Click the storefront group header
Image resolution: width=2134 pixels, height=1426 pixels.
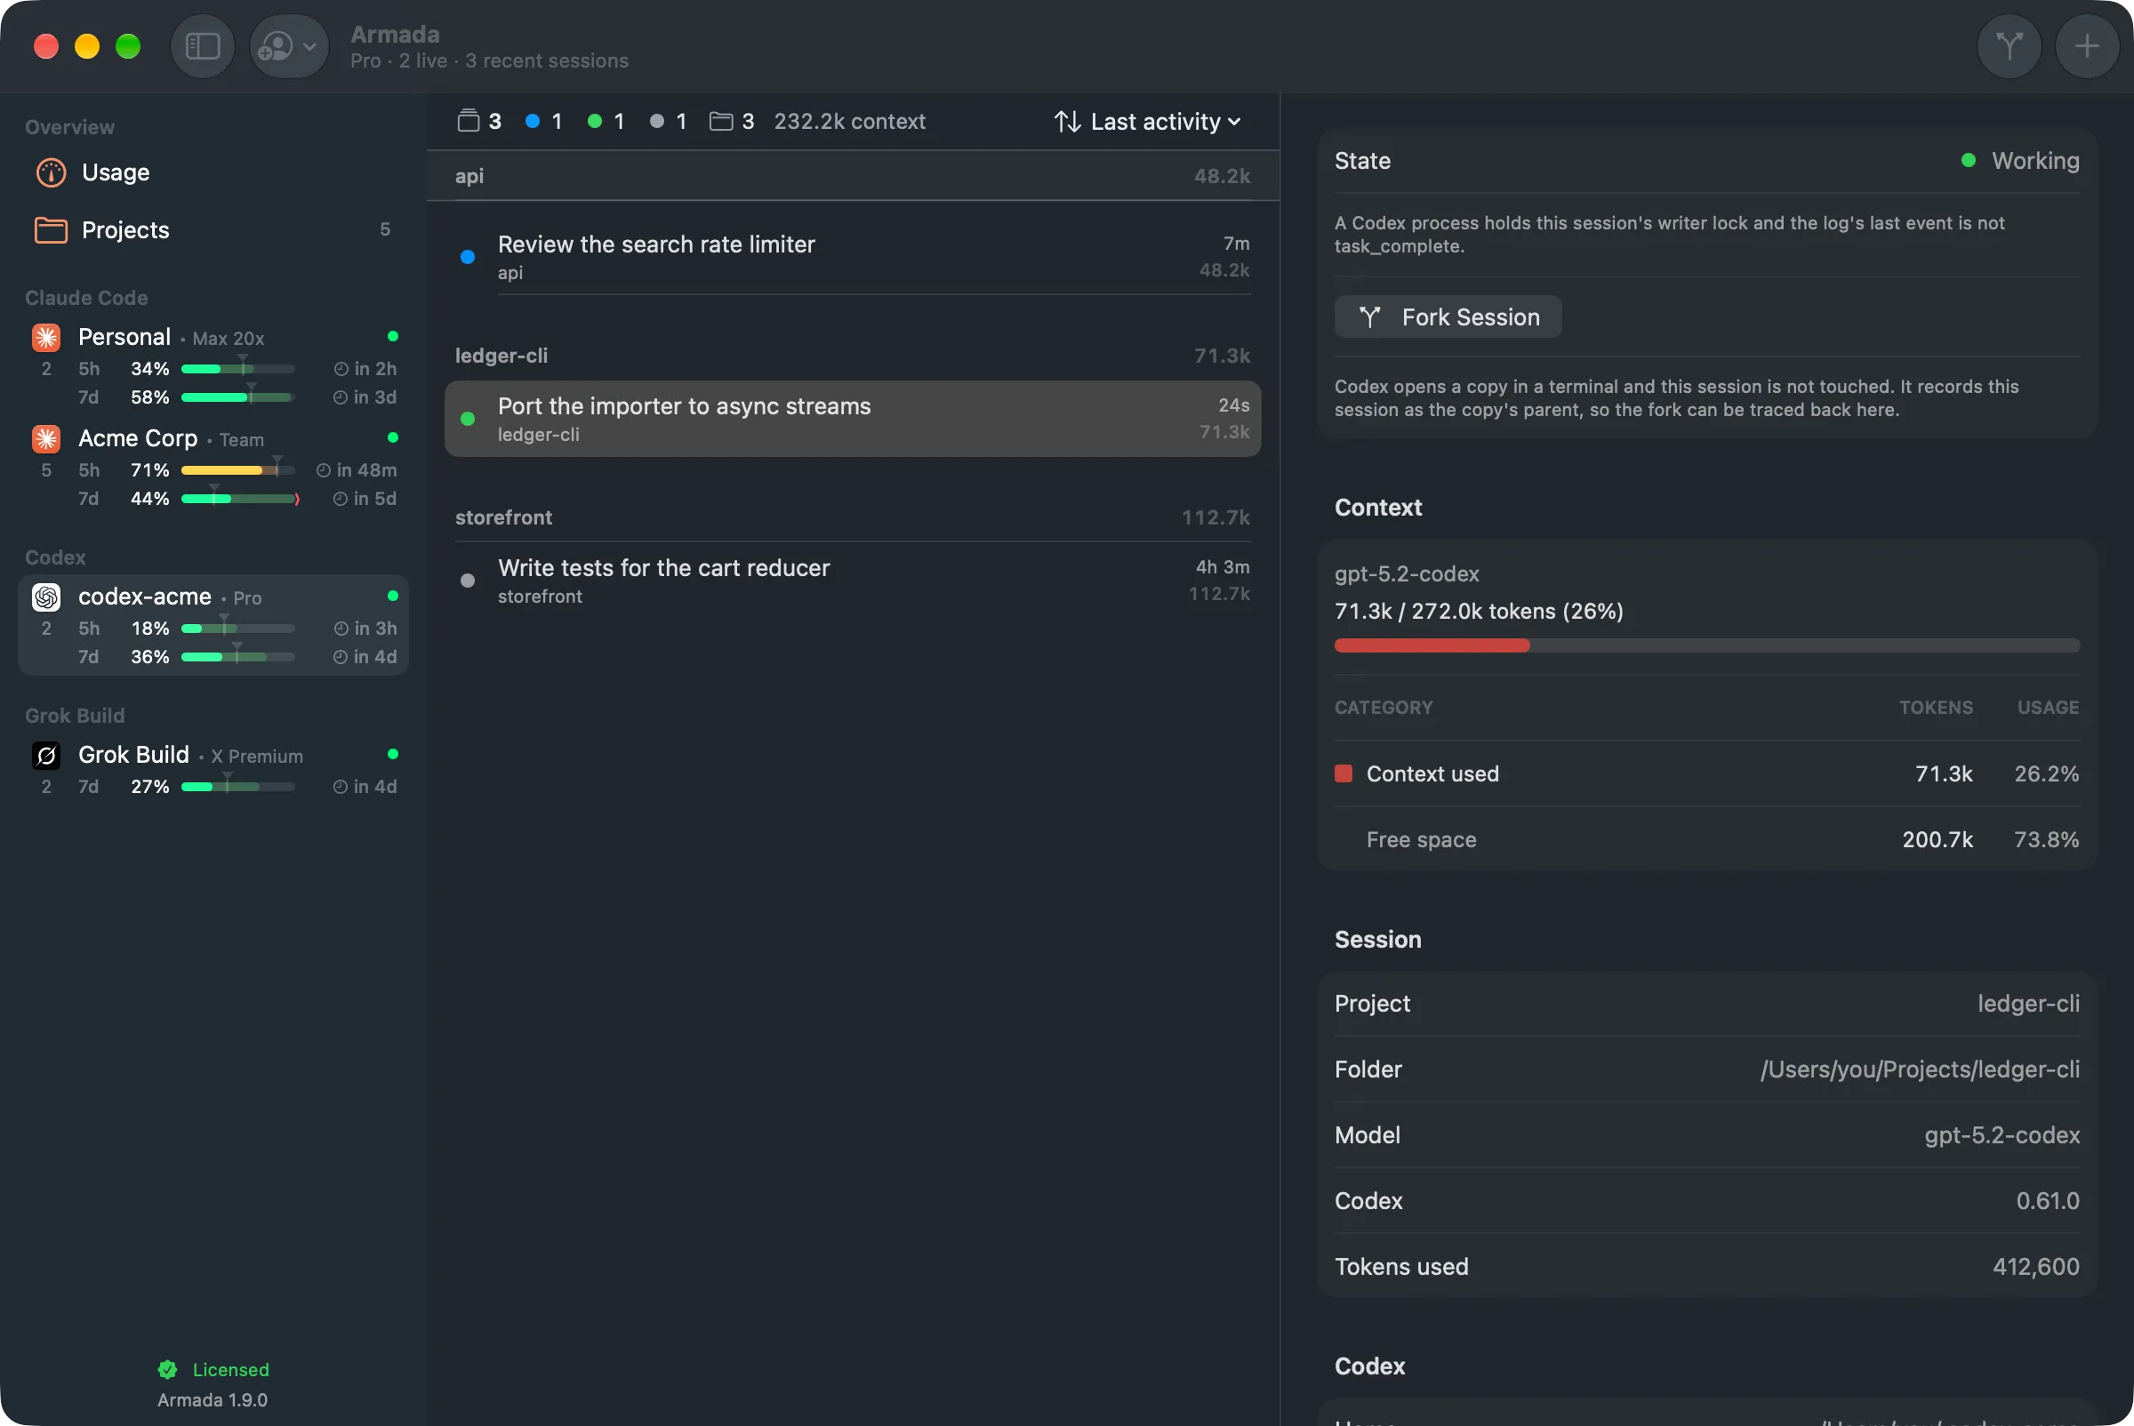(x=853, y=517)
